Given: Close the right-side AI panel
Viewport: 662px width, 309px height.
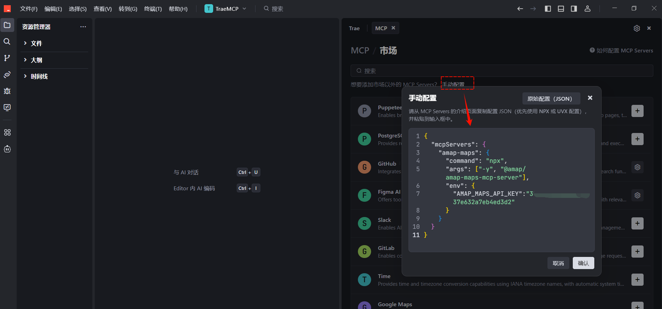Looking at the screenshot, I should click(x=649, y=28).
